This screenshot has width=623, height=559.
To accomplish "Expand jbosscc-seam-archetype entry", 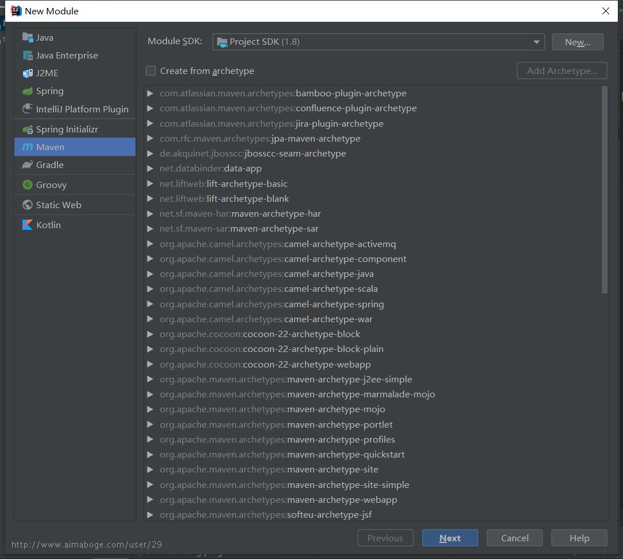I will (x=150, y=154).
